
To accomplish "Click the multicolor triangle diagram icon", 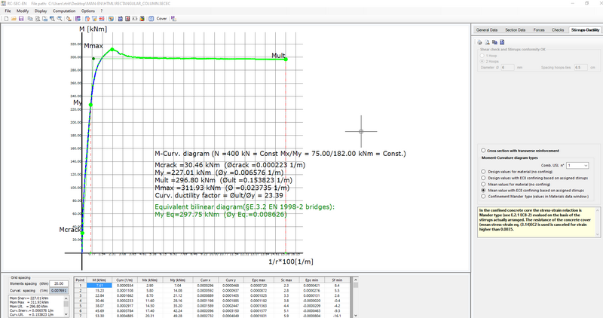I will [x=142, y=18].
